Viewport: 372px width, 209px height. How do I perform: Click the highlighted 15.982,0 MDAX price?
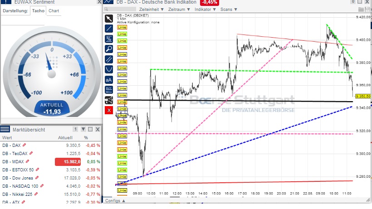coord(68,161)
